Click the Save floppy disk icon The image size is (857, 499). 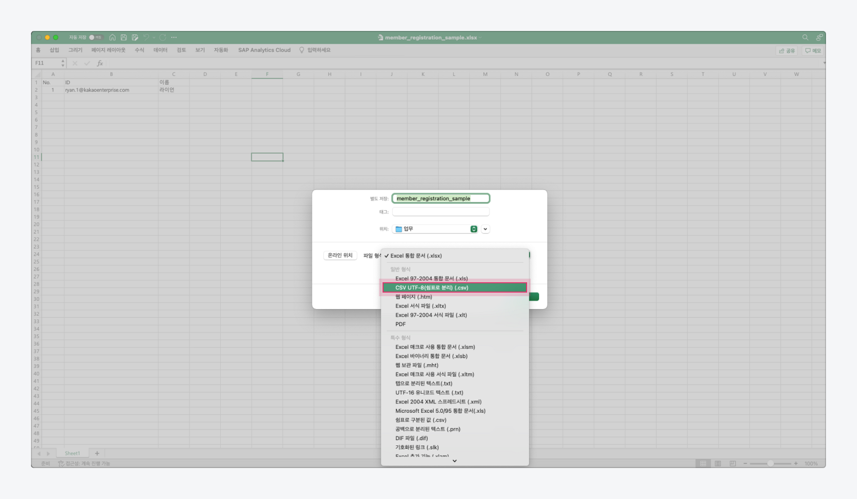124,38
